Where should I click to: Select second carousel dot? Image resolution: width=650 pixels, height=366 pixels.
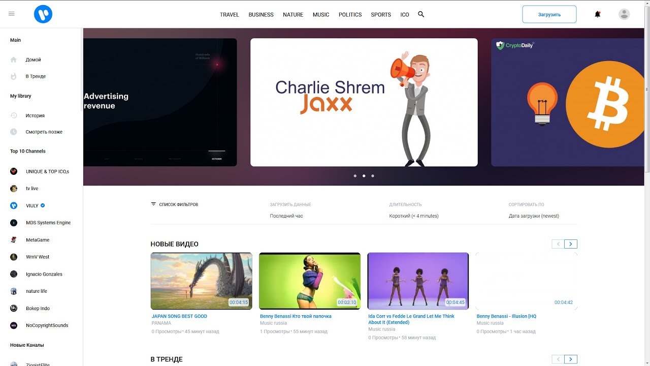(x=364, y=176)
